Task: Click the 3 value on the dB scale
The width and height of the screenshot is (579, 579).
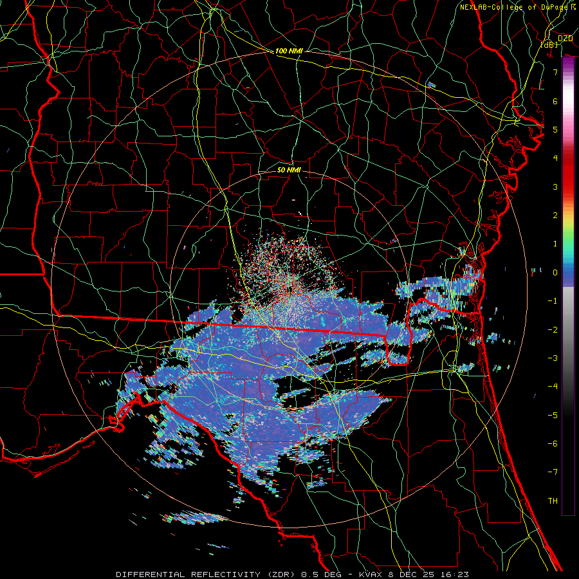Action: click(555, 187)
